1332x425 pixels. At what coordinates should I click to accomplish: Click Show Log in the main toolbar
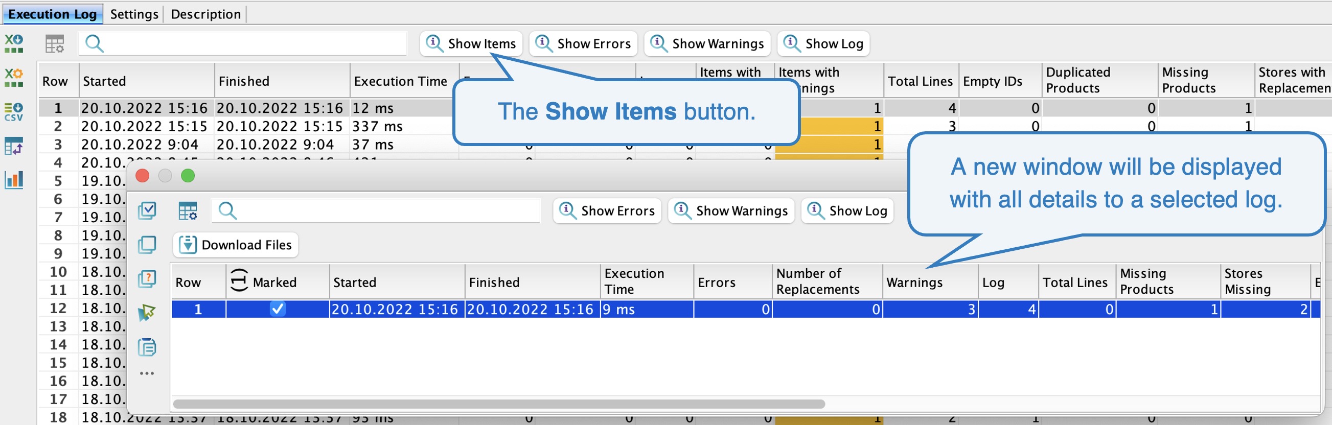[824, 44]
